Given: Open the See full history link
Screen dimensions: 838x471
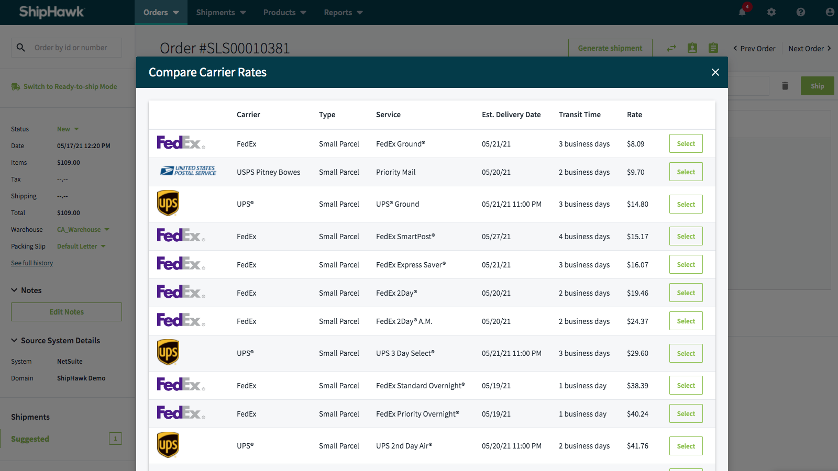Looking at the screenshot, I should [32, 263].
